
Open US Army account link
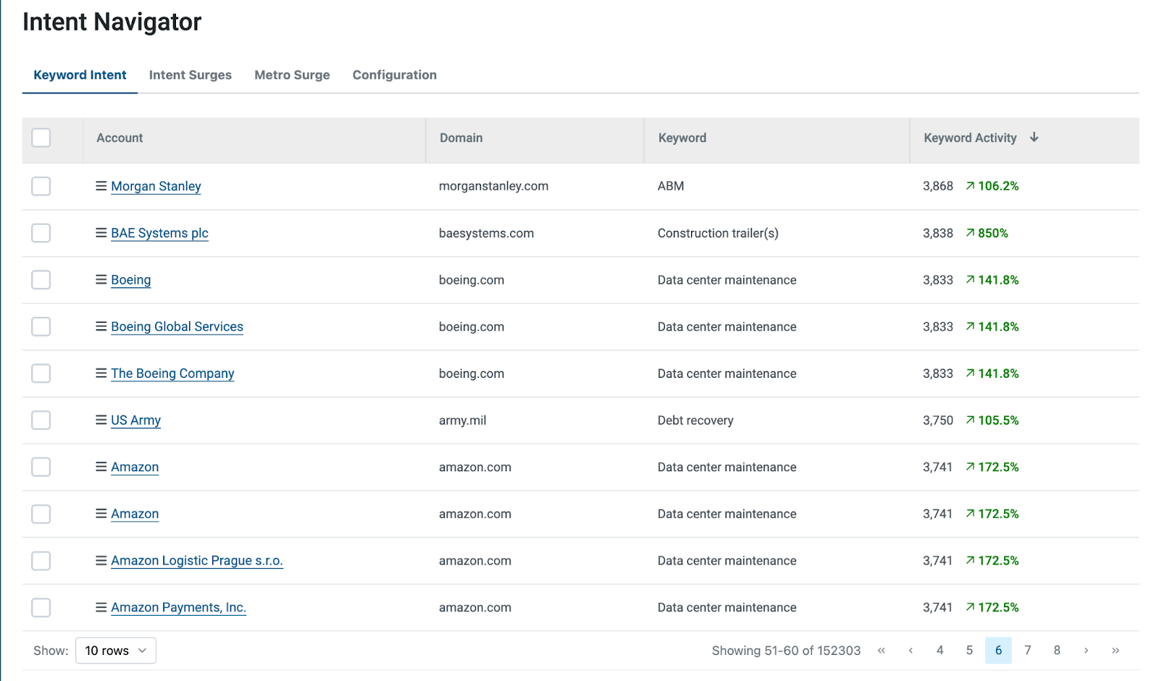[135, 420]
